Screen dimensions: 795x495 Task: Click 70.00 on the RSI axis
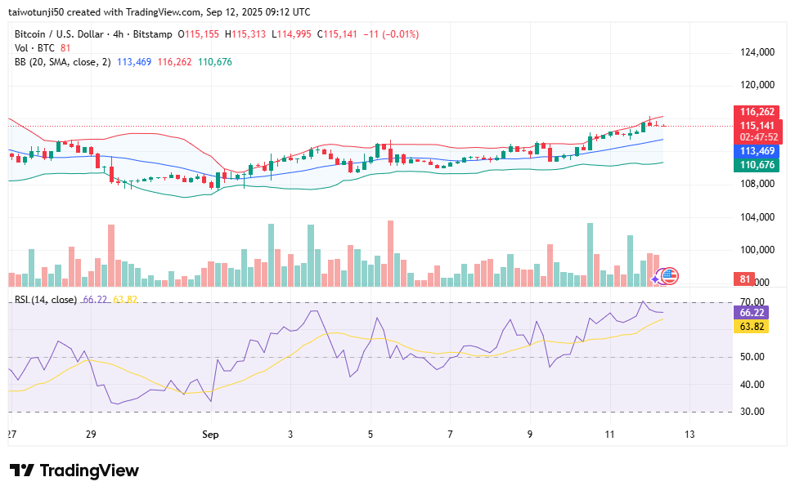(x=752, y=302)
